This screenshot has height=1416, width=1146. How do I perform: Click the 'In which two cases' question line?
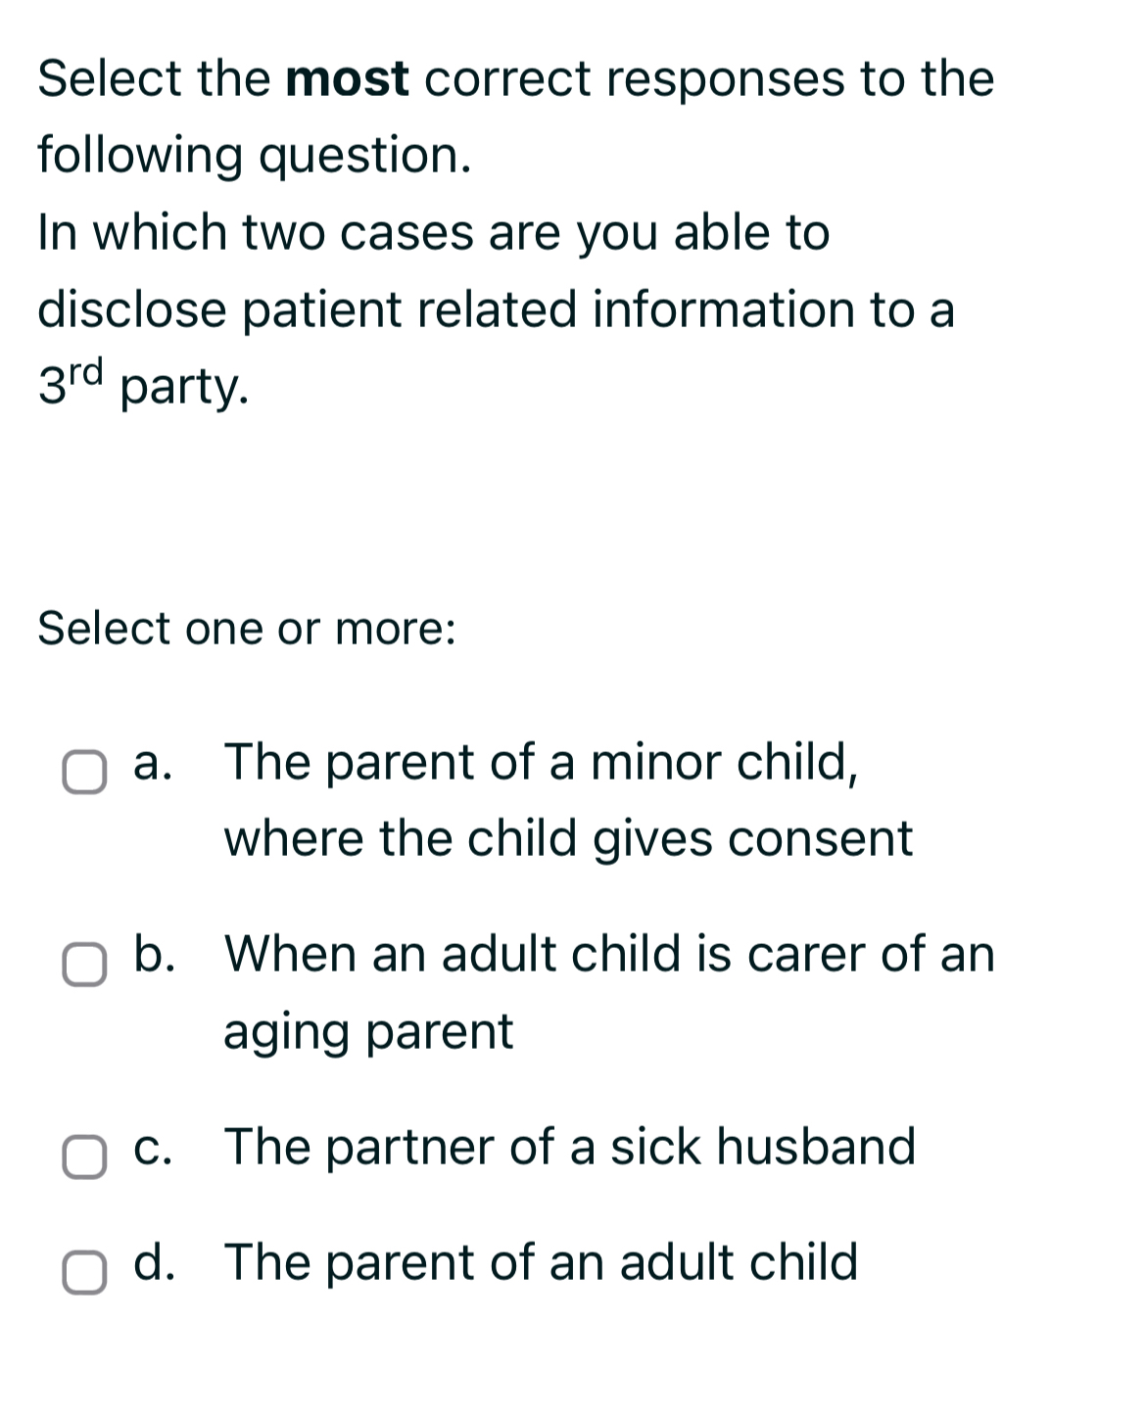[433, 232]
